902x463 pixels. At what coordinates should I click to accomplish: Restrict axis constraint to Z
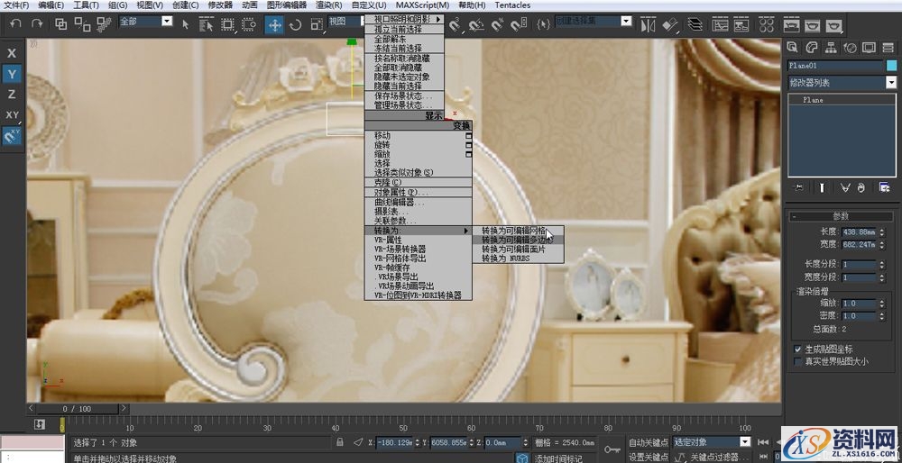[12, 95]
